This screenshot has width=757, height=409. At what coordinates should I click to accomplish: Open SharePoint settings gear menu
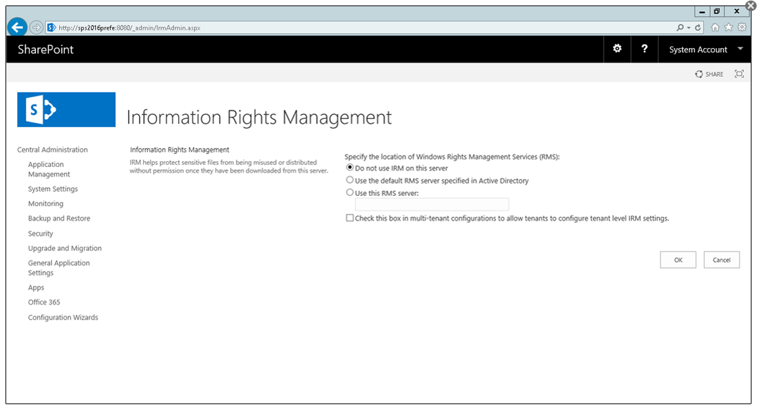point(617,49)
